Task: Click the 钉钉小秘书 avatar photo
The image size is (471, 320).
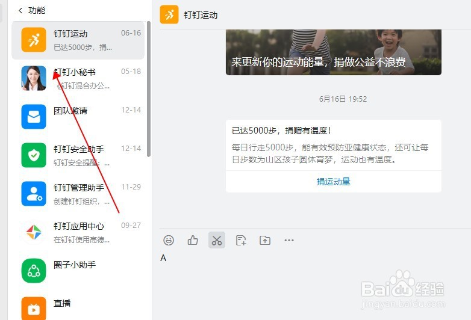Action: pyautogui.click(x=34, y=78)
